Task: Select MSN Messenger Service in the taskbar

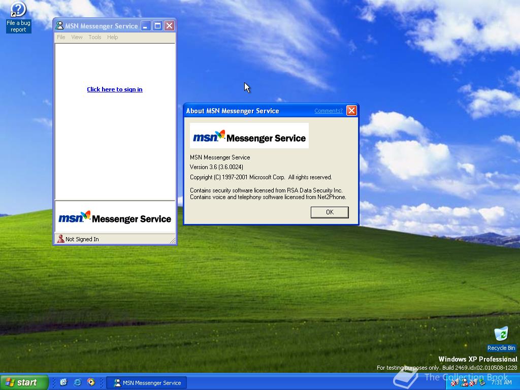Action: (146, 382)
